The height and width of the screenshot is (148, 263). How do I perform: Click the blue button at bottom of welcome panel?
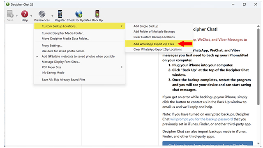[208, 143]
